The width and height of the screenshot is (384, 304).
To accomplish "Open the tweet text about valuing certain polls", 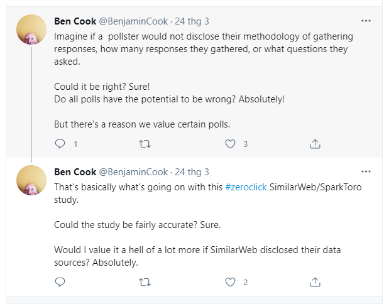I will point(142,123).
